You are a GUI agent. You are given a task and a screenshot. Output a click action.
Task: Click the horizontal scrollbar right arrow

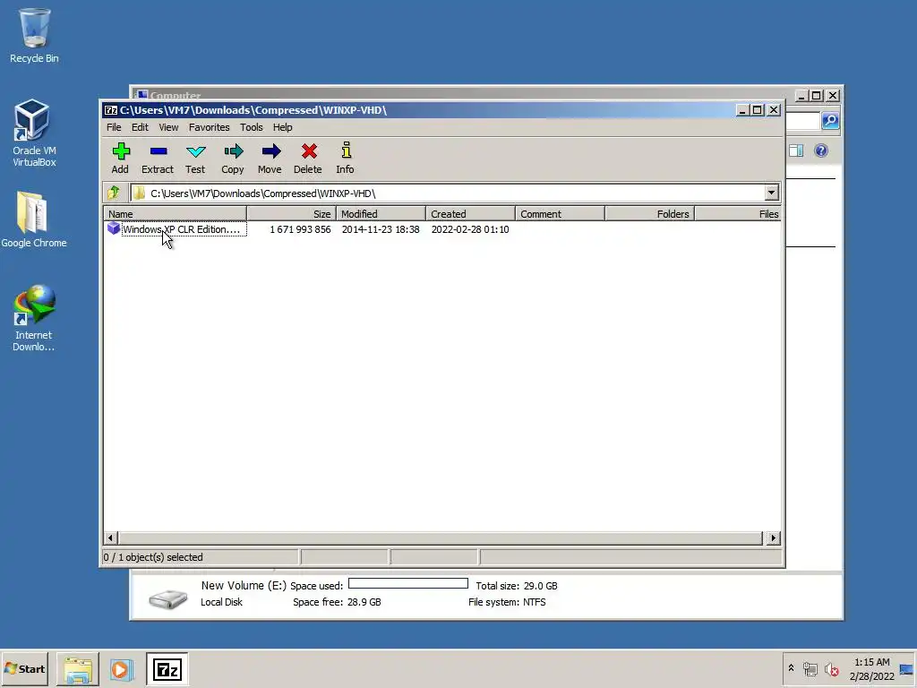point(773,537)
